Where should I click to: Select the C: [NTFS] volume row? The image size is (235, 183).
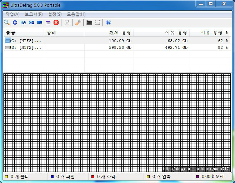(x=117, y=41)
